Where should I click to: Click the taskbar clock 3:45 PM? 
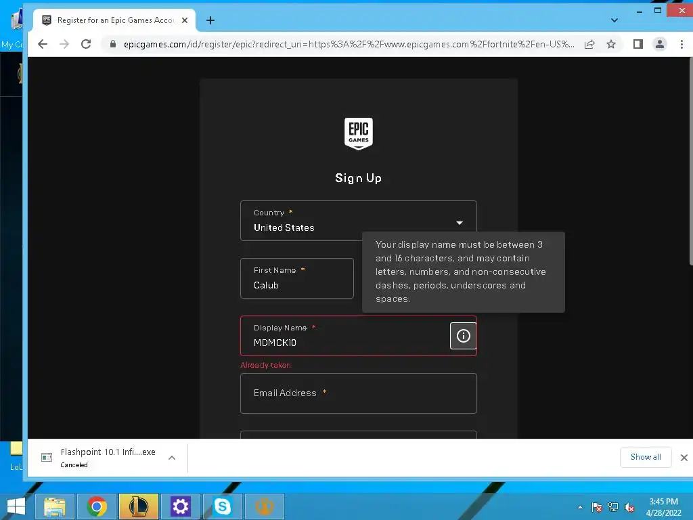(663, 507)
